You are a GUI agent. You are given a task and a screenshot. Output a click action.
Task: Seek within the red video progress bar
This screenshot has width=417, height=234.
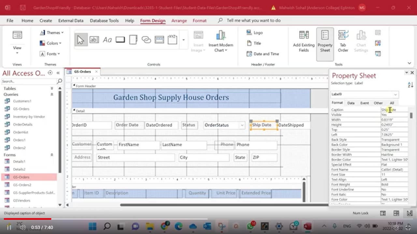(27, 219)
